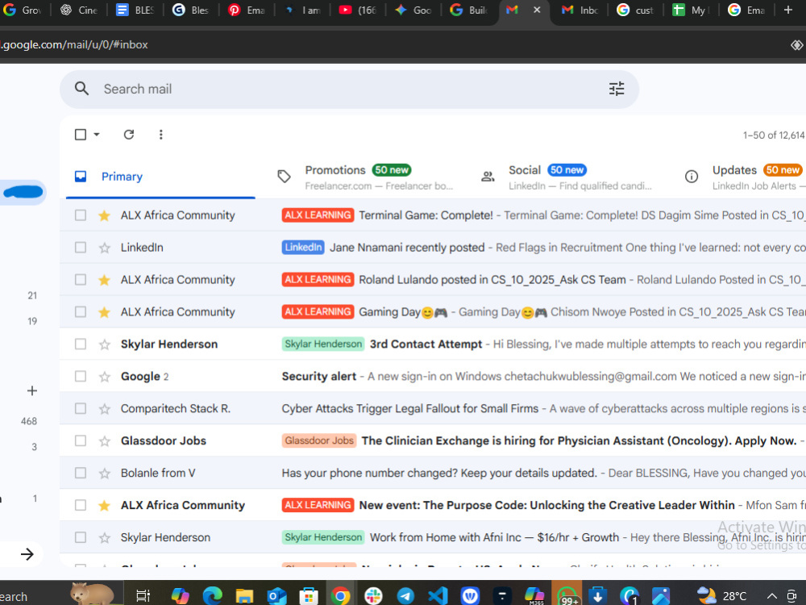806x605 pixels.
Task: Open the Promotions tab
Action: click(367, 177)
